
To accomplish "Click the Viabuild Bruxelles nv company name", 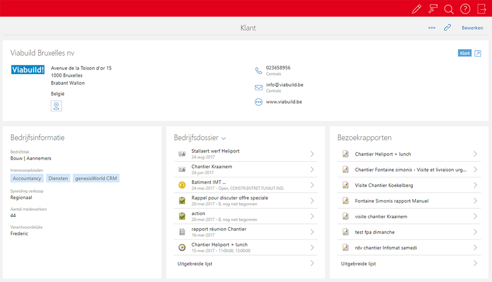I will pyautogui.click(x=42, y=53).
